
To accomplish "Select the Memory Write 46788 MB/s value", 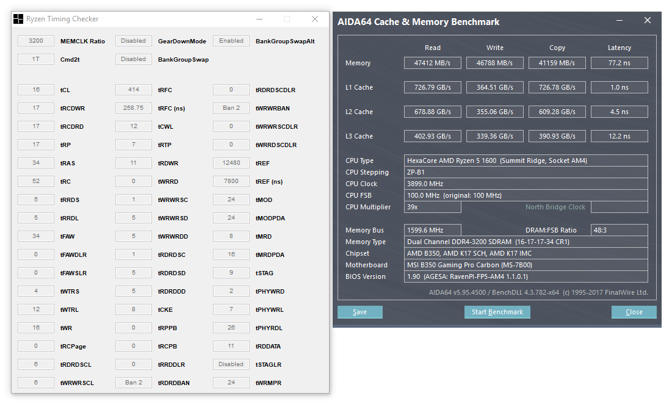I will tap(494, 63).
